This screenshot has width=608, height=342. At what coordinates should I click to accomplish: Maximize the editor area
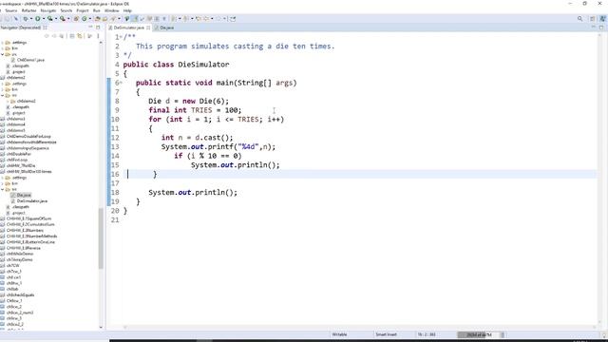point(601,28)
